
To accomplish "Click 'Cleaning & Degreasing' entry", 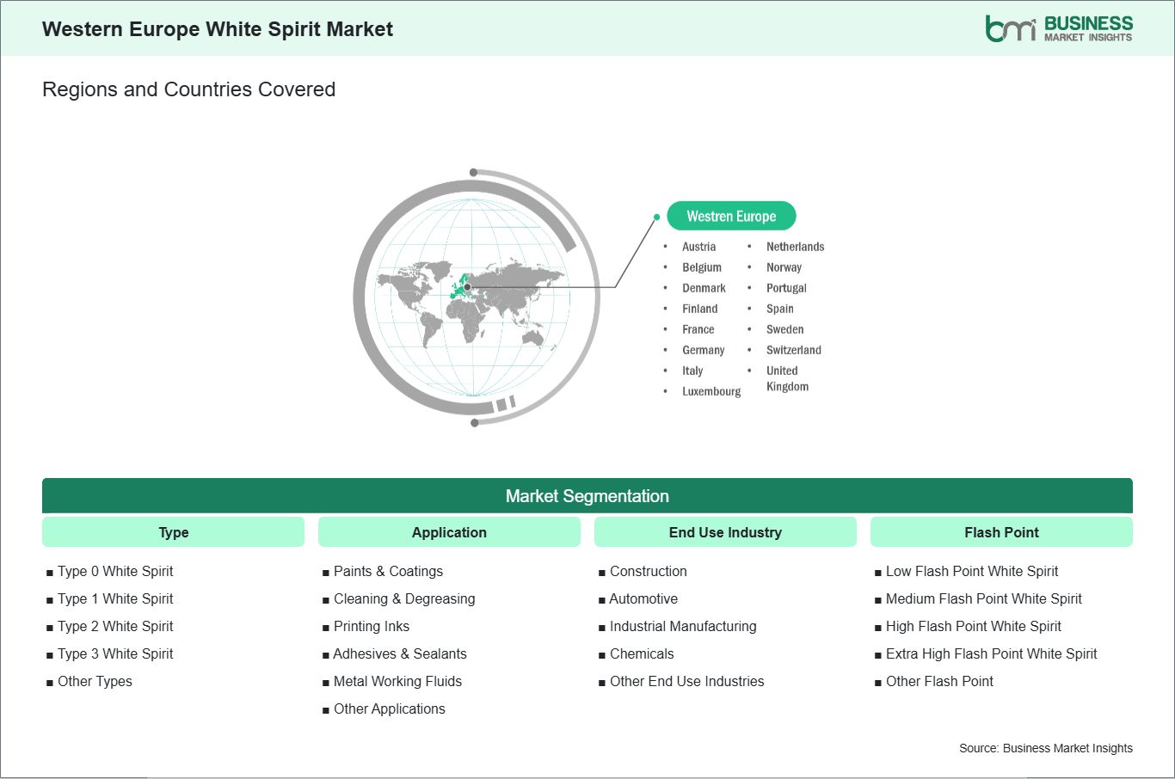I will click(x=404, y=598).
